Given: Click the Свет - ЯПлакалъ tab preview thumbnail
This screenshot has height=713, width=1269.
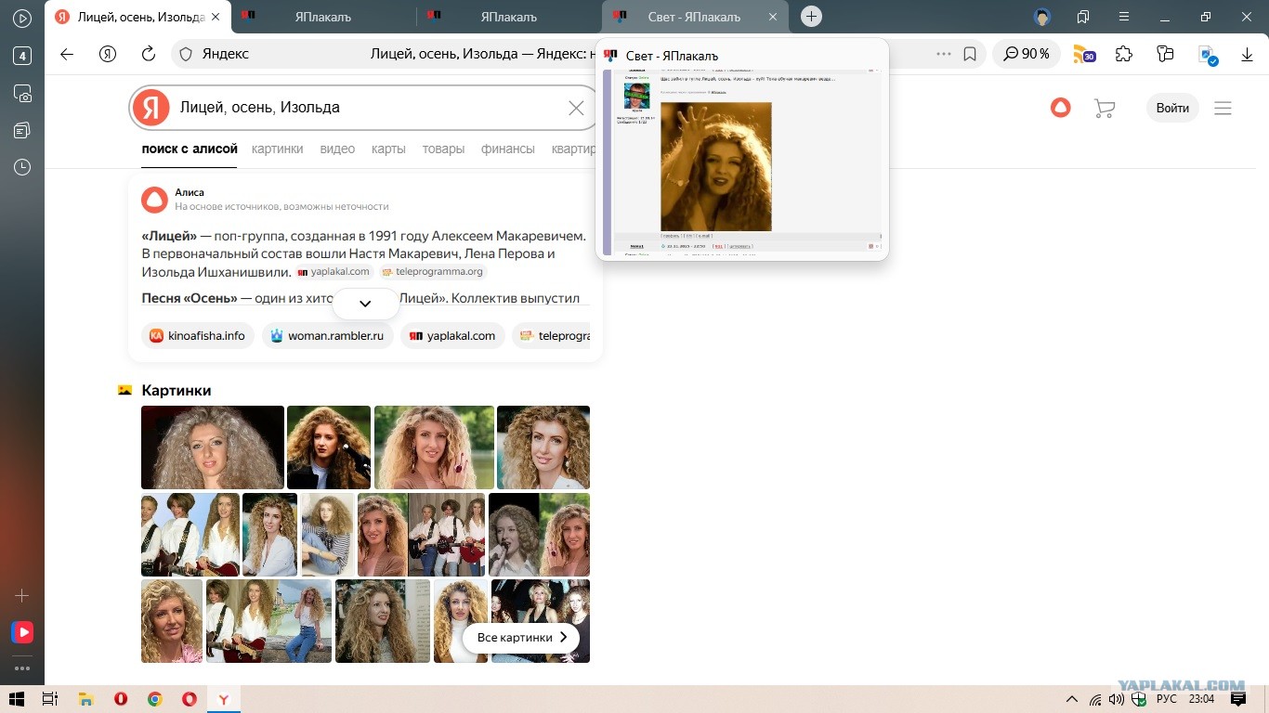Looking at the screenshot, I should tap(741, 161).
